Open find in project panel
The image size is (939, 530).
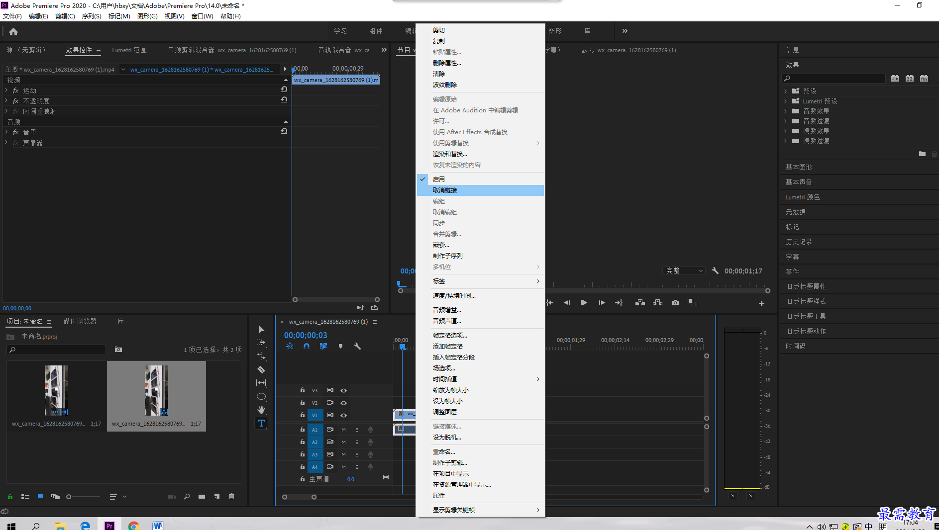(187, 496)
